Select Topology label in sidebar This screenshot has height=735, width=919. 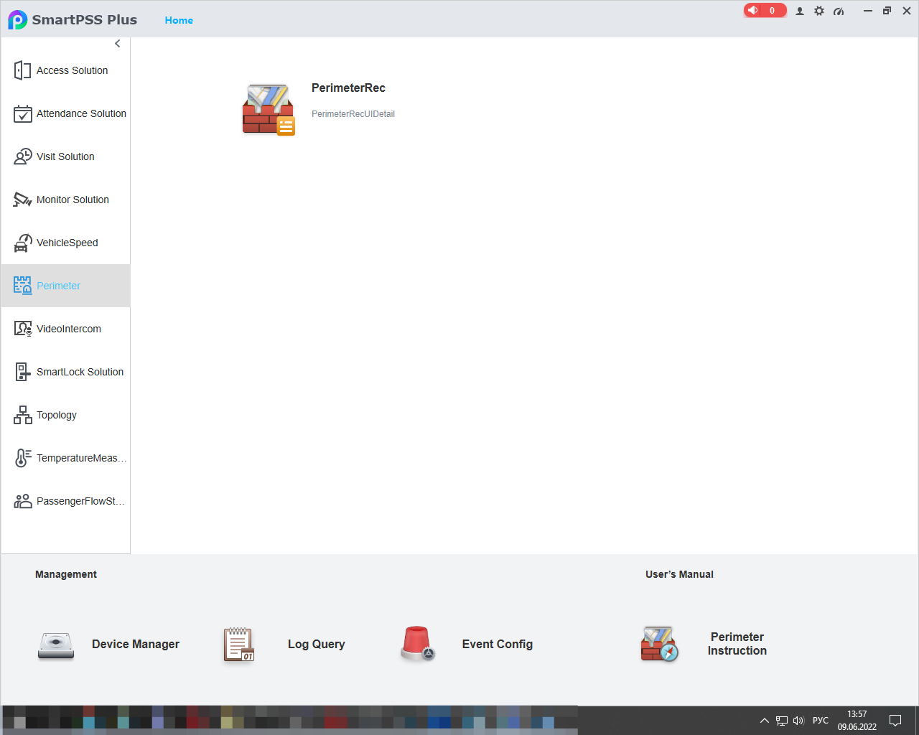[x=57, y=415]
